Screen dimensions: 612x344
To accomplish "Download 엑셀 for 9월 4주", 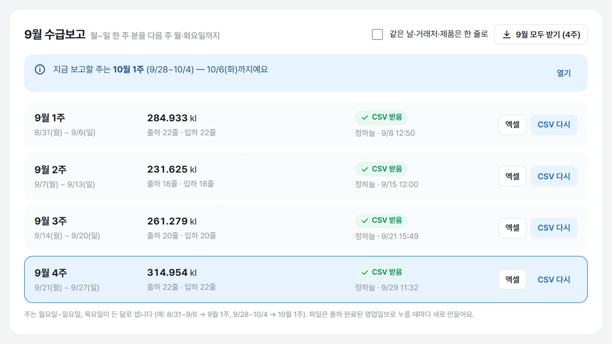I will coord(512,279).
